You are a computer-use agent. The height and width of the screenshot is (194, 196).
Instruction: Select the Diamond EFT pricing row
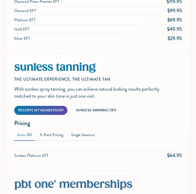pos(98,11)
